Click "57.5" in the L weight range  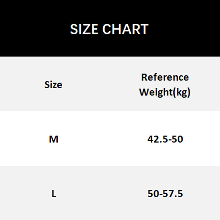(x=173, y=194)
